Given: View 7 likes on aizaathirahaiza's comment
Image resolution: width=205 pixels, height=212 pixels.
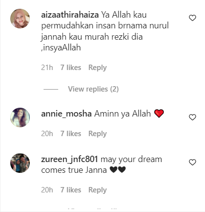Looking at the screenshot, I should pos(71,68).
